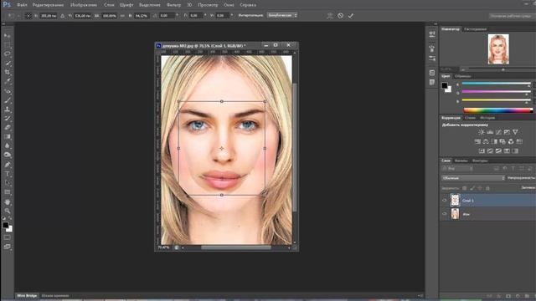Select the Magic Wand tool
Viewport: 536px width, 301px height.
click(8, 64)
